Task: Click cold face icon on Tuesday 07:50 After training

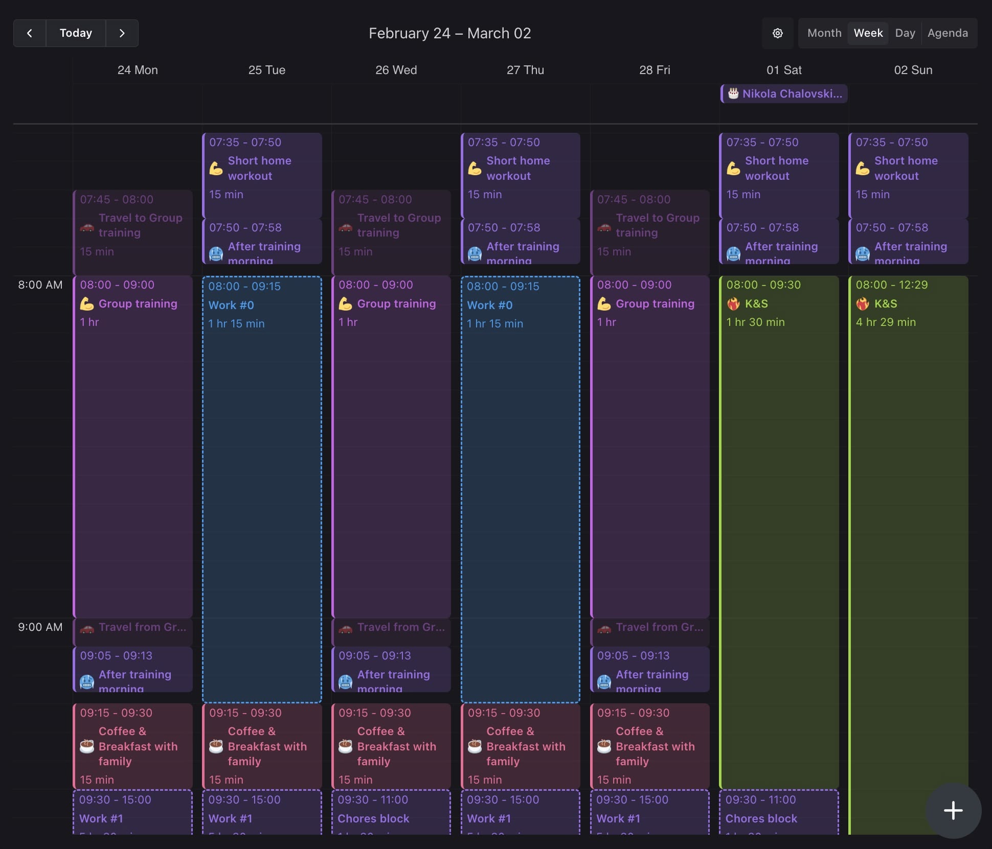Action: [216, 254]
